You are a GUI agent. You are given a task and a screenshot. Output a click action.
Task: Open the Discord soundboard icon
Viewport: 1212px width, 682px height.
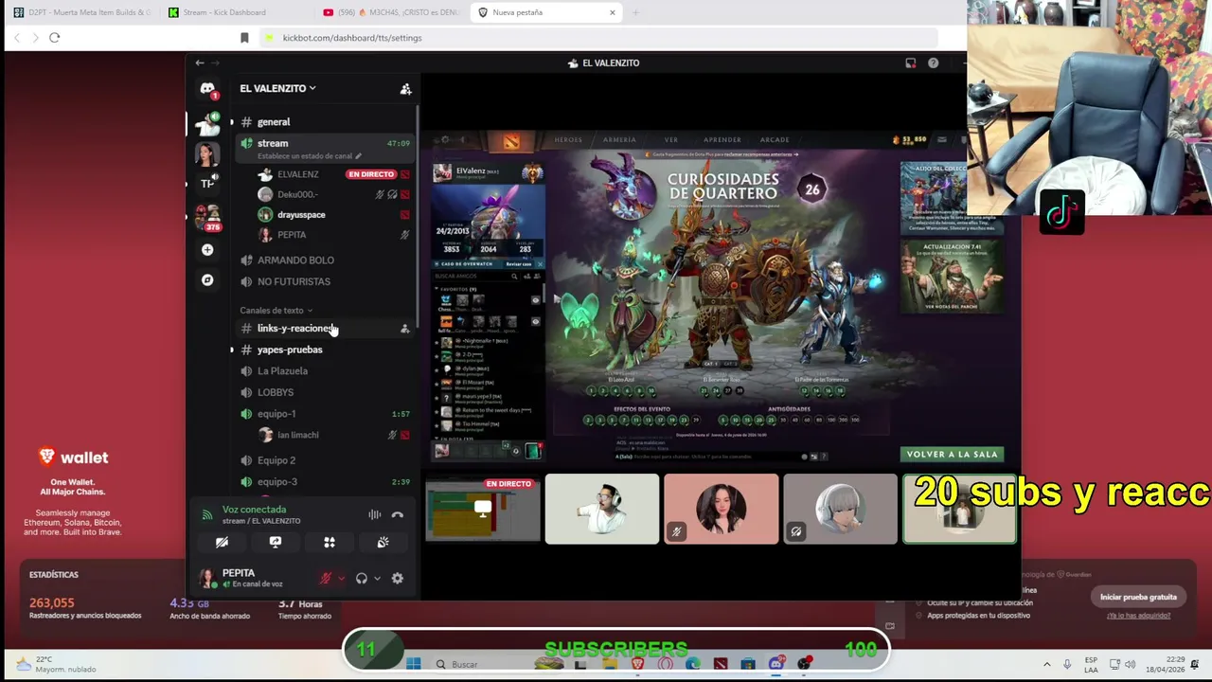(x=383, y=542)
